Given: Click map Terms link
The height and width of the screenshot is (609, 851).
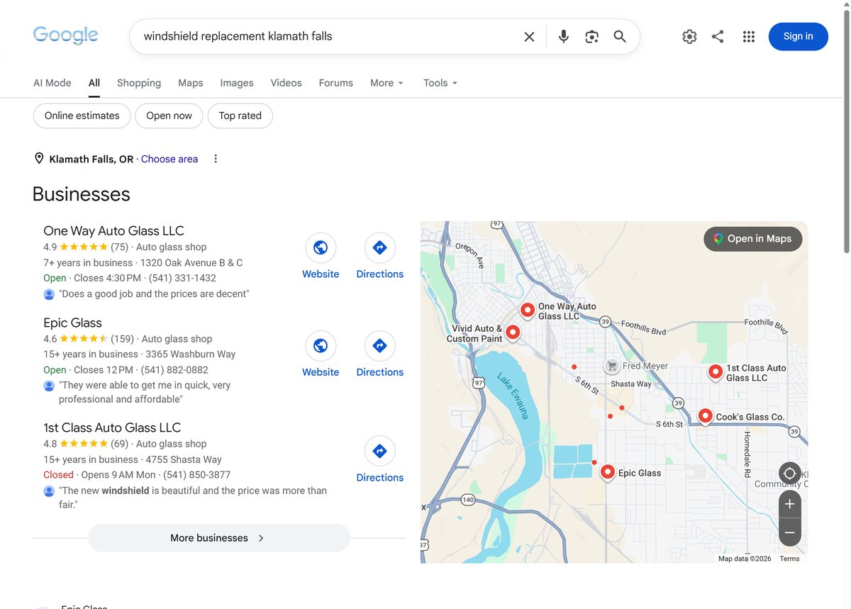Looking at the screenshot, I should (789, 559).
